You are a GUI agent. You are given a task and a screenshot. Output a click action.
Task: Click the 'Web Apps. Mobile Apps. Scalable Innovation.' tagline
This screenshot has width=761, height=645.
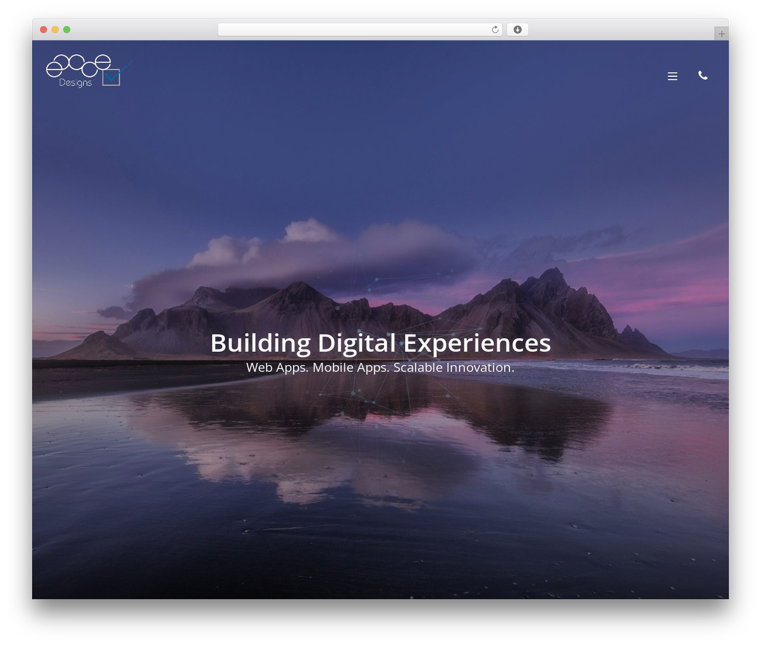coord(380,368)
